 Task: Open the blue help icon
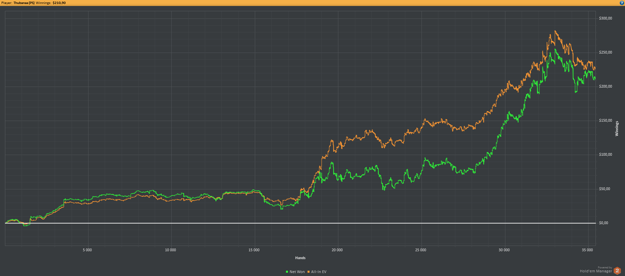[622, 3]
